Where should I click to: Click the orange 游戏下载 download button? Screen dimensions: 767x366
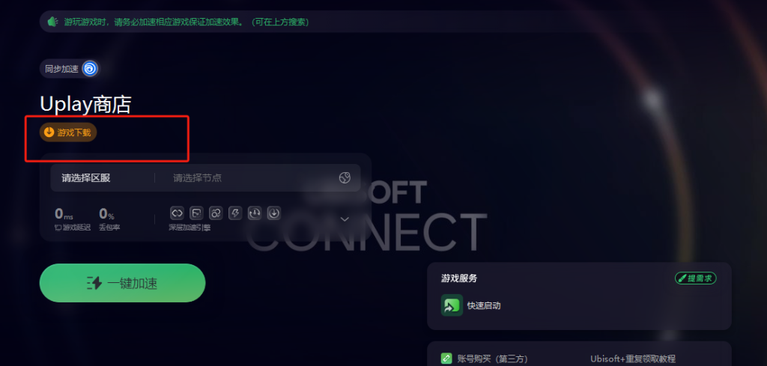pos(68,132)
